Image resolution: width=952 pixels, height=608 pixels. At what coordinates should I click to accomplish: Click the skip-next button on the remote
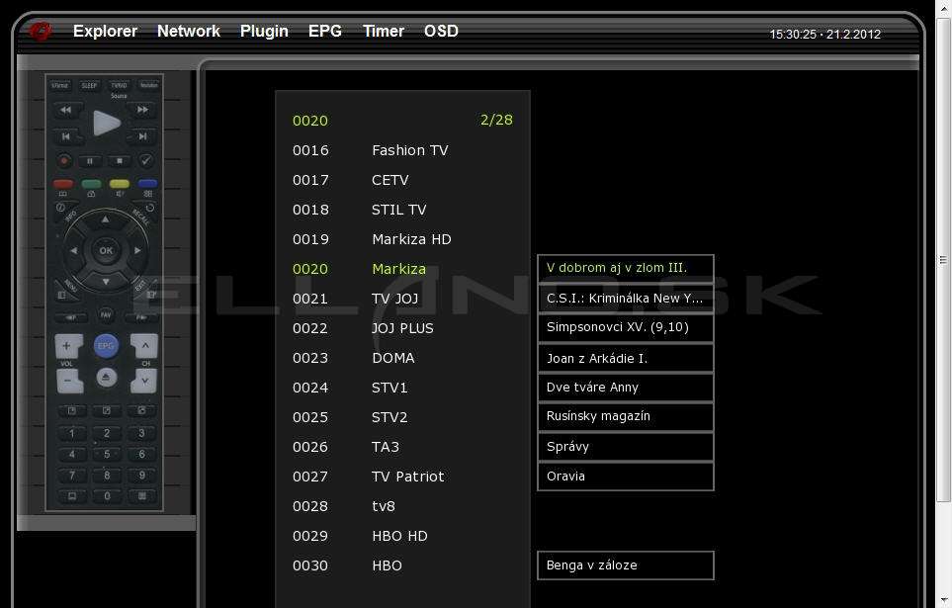[x=142, y=136]
